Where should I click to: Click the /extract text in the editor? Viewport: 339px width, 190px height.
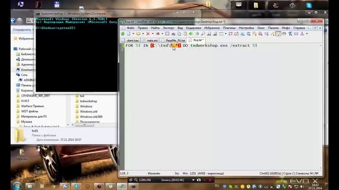coord(240,45)
